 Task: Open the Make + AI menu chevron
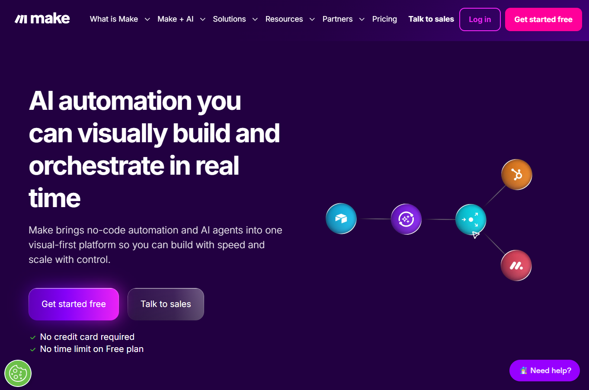(x=202, y=19)
